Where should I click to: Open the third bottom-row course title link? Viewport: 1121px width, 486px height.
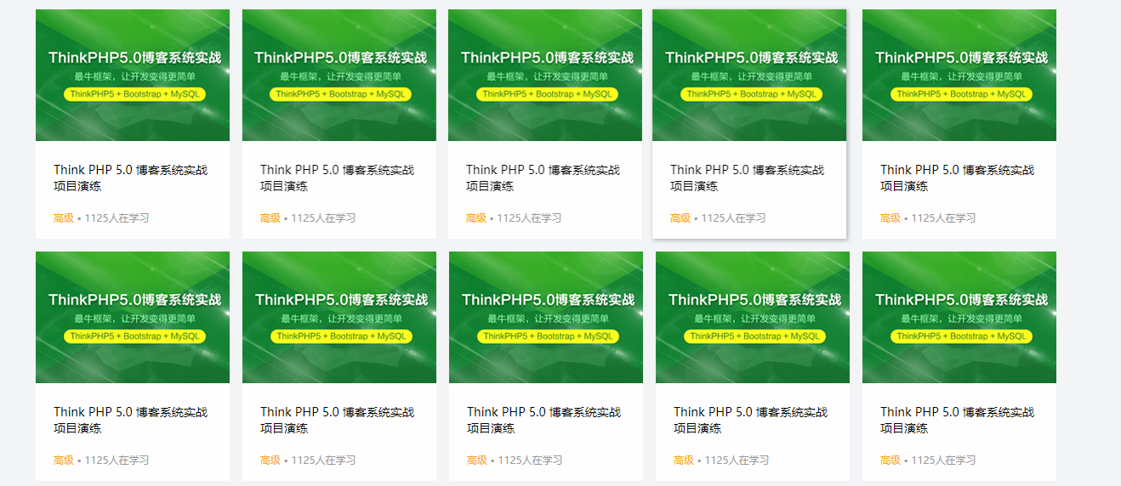point(543,420)
